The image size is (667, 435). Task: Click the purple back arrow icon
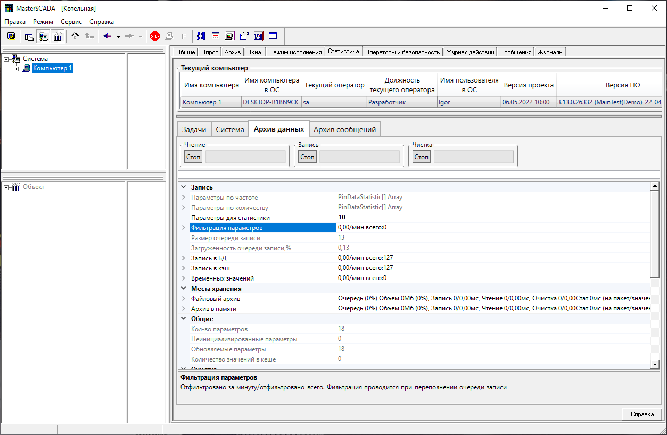(107, 36)
